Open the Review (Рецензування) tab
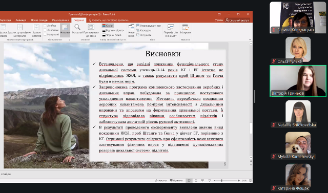The height and width of the screenshot is (193, 328). pos(60,20)
